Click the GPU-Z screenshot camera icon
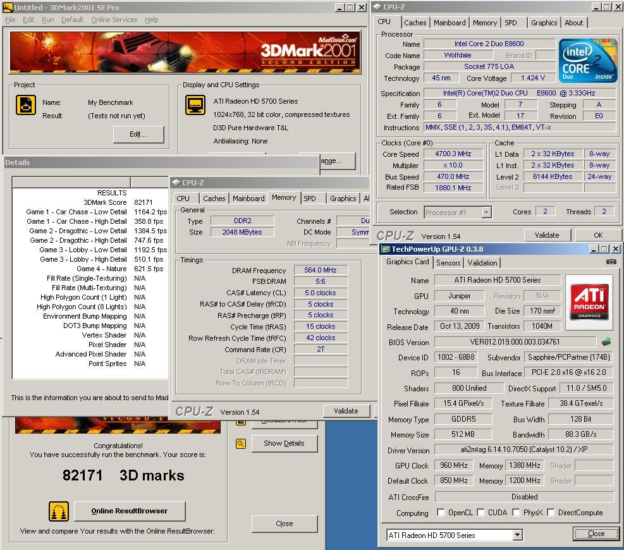The height and width of the screenshot is (550, 624). [611, 262]
